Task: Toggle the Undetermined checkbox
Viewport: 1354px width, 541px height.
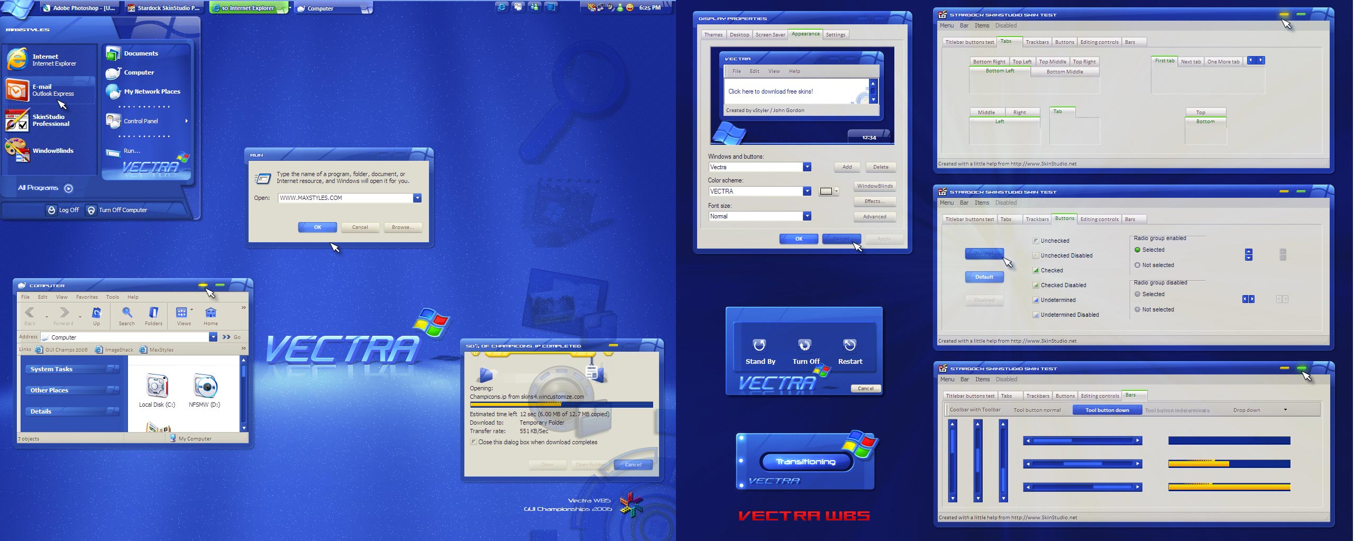Action: click(x=1036, y=300)
